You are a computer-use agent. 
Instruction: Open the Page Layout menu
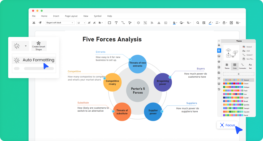click(71, 16)
